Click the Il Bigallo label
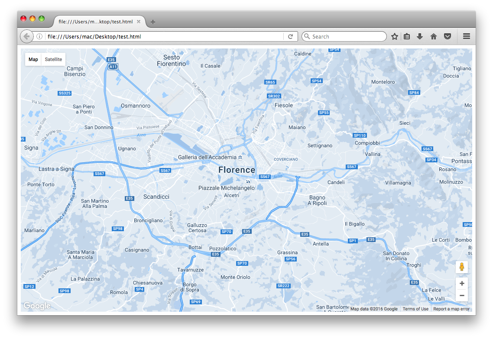 tap(355, 224)
